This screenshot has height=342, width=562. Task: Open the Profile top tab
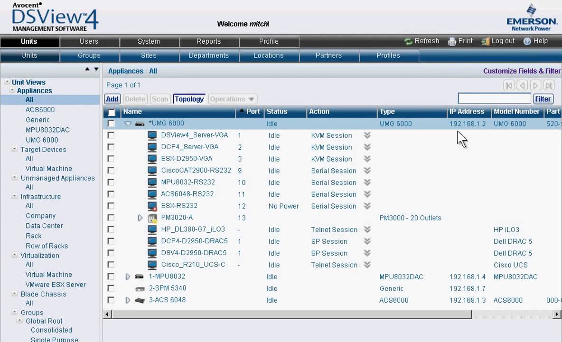coord(269,42)
